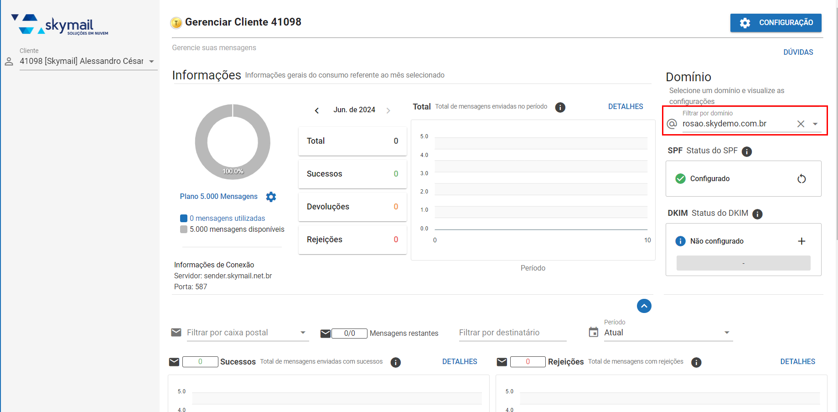Open DETALHES link for Rejeições
The height and width of the screenshot is (412, 838).
click(798, 361)
